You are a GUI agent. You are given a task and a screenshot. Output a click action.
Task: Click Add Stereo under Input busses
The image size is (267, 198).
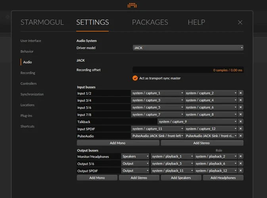coord(202,143)
